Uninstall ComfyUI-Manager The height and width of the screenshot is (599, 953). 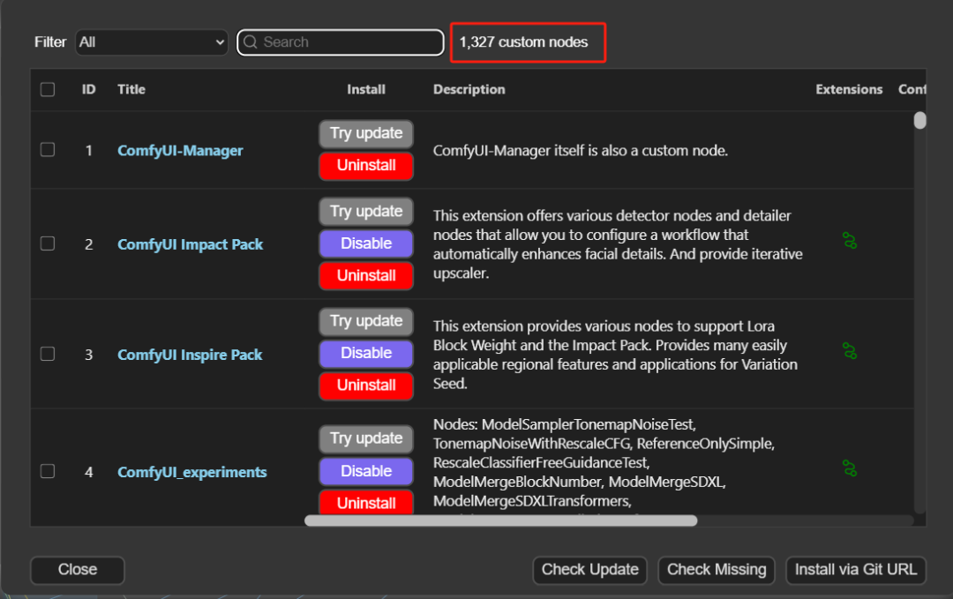[x=366, y=166]
